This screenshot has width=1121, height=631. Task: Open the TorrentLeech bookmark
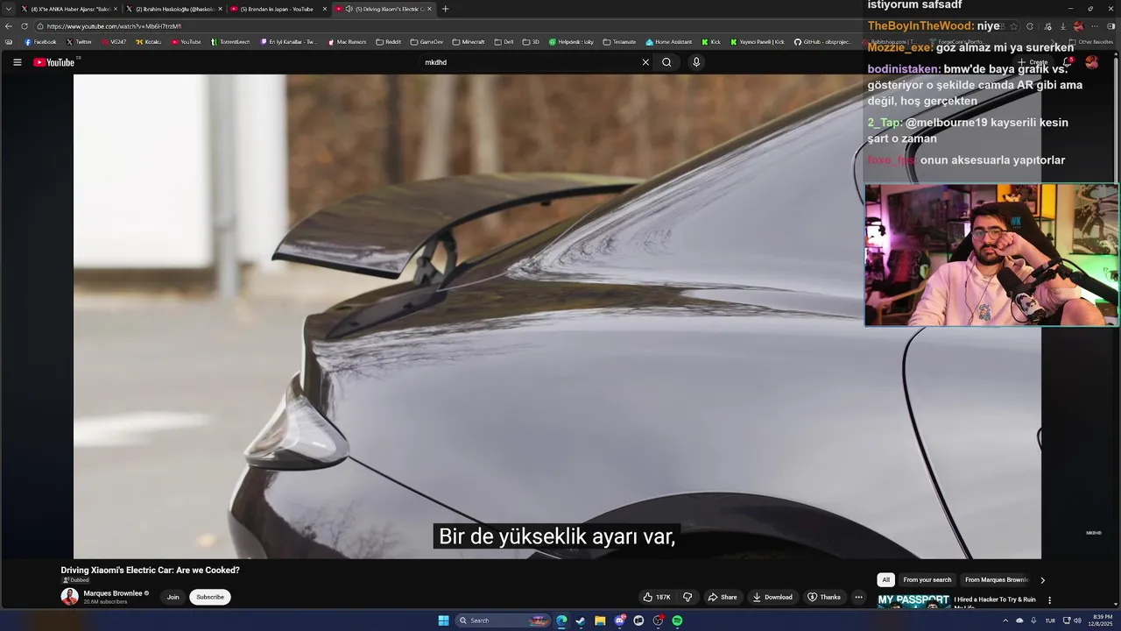tap(230, 42)
